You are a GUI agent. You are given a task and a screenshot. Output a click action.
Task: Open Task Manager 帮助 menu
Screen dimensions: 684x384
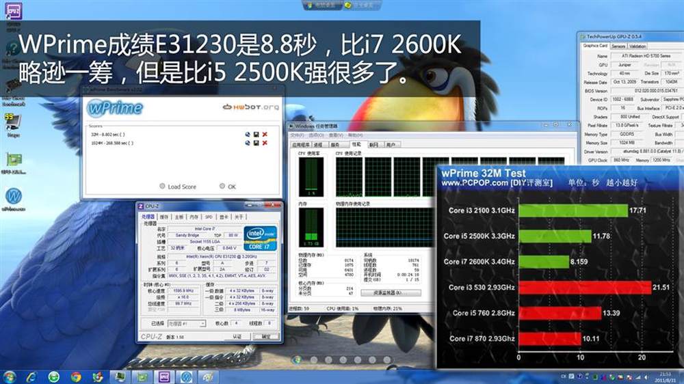[354, 135]
